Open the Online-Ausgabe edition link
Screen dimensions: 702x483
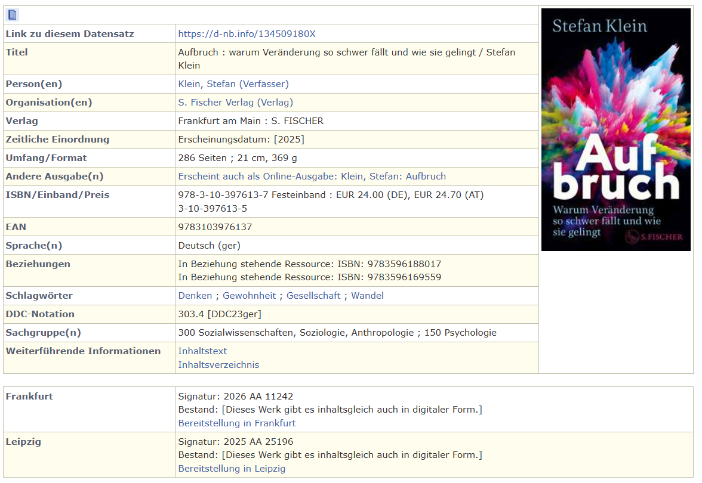pos(312,177)
